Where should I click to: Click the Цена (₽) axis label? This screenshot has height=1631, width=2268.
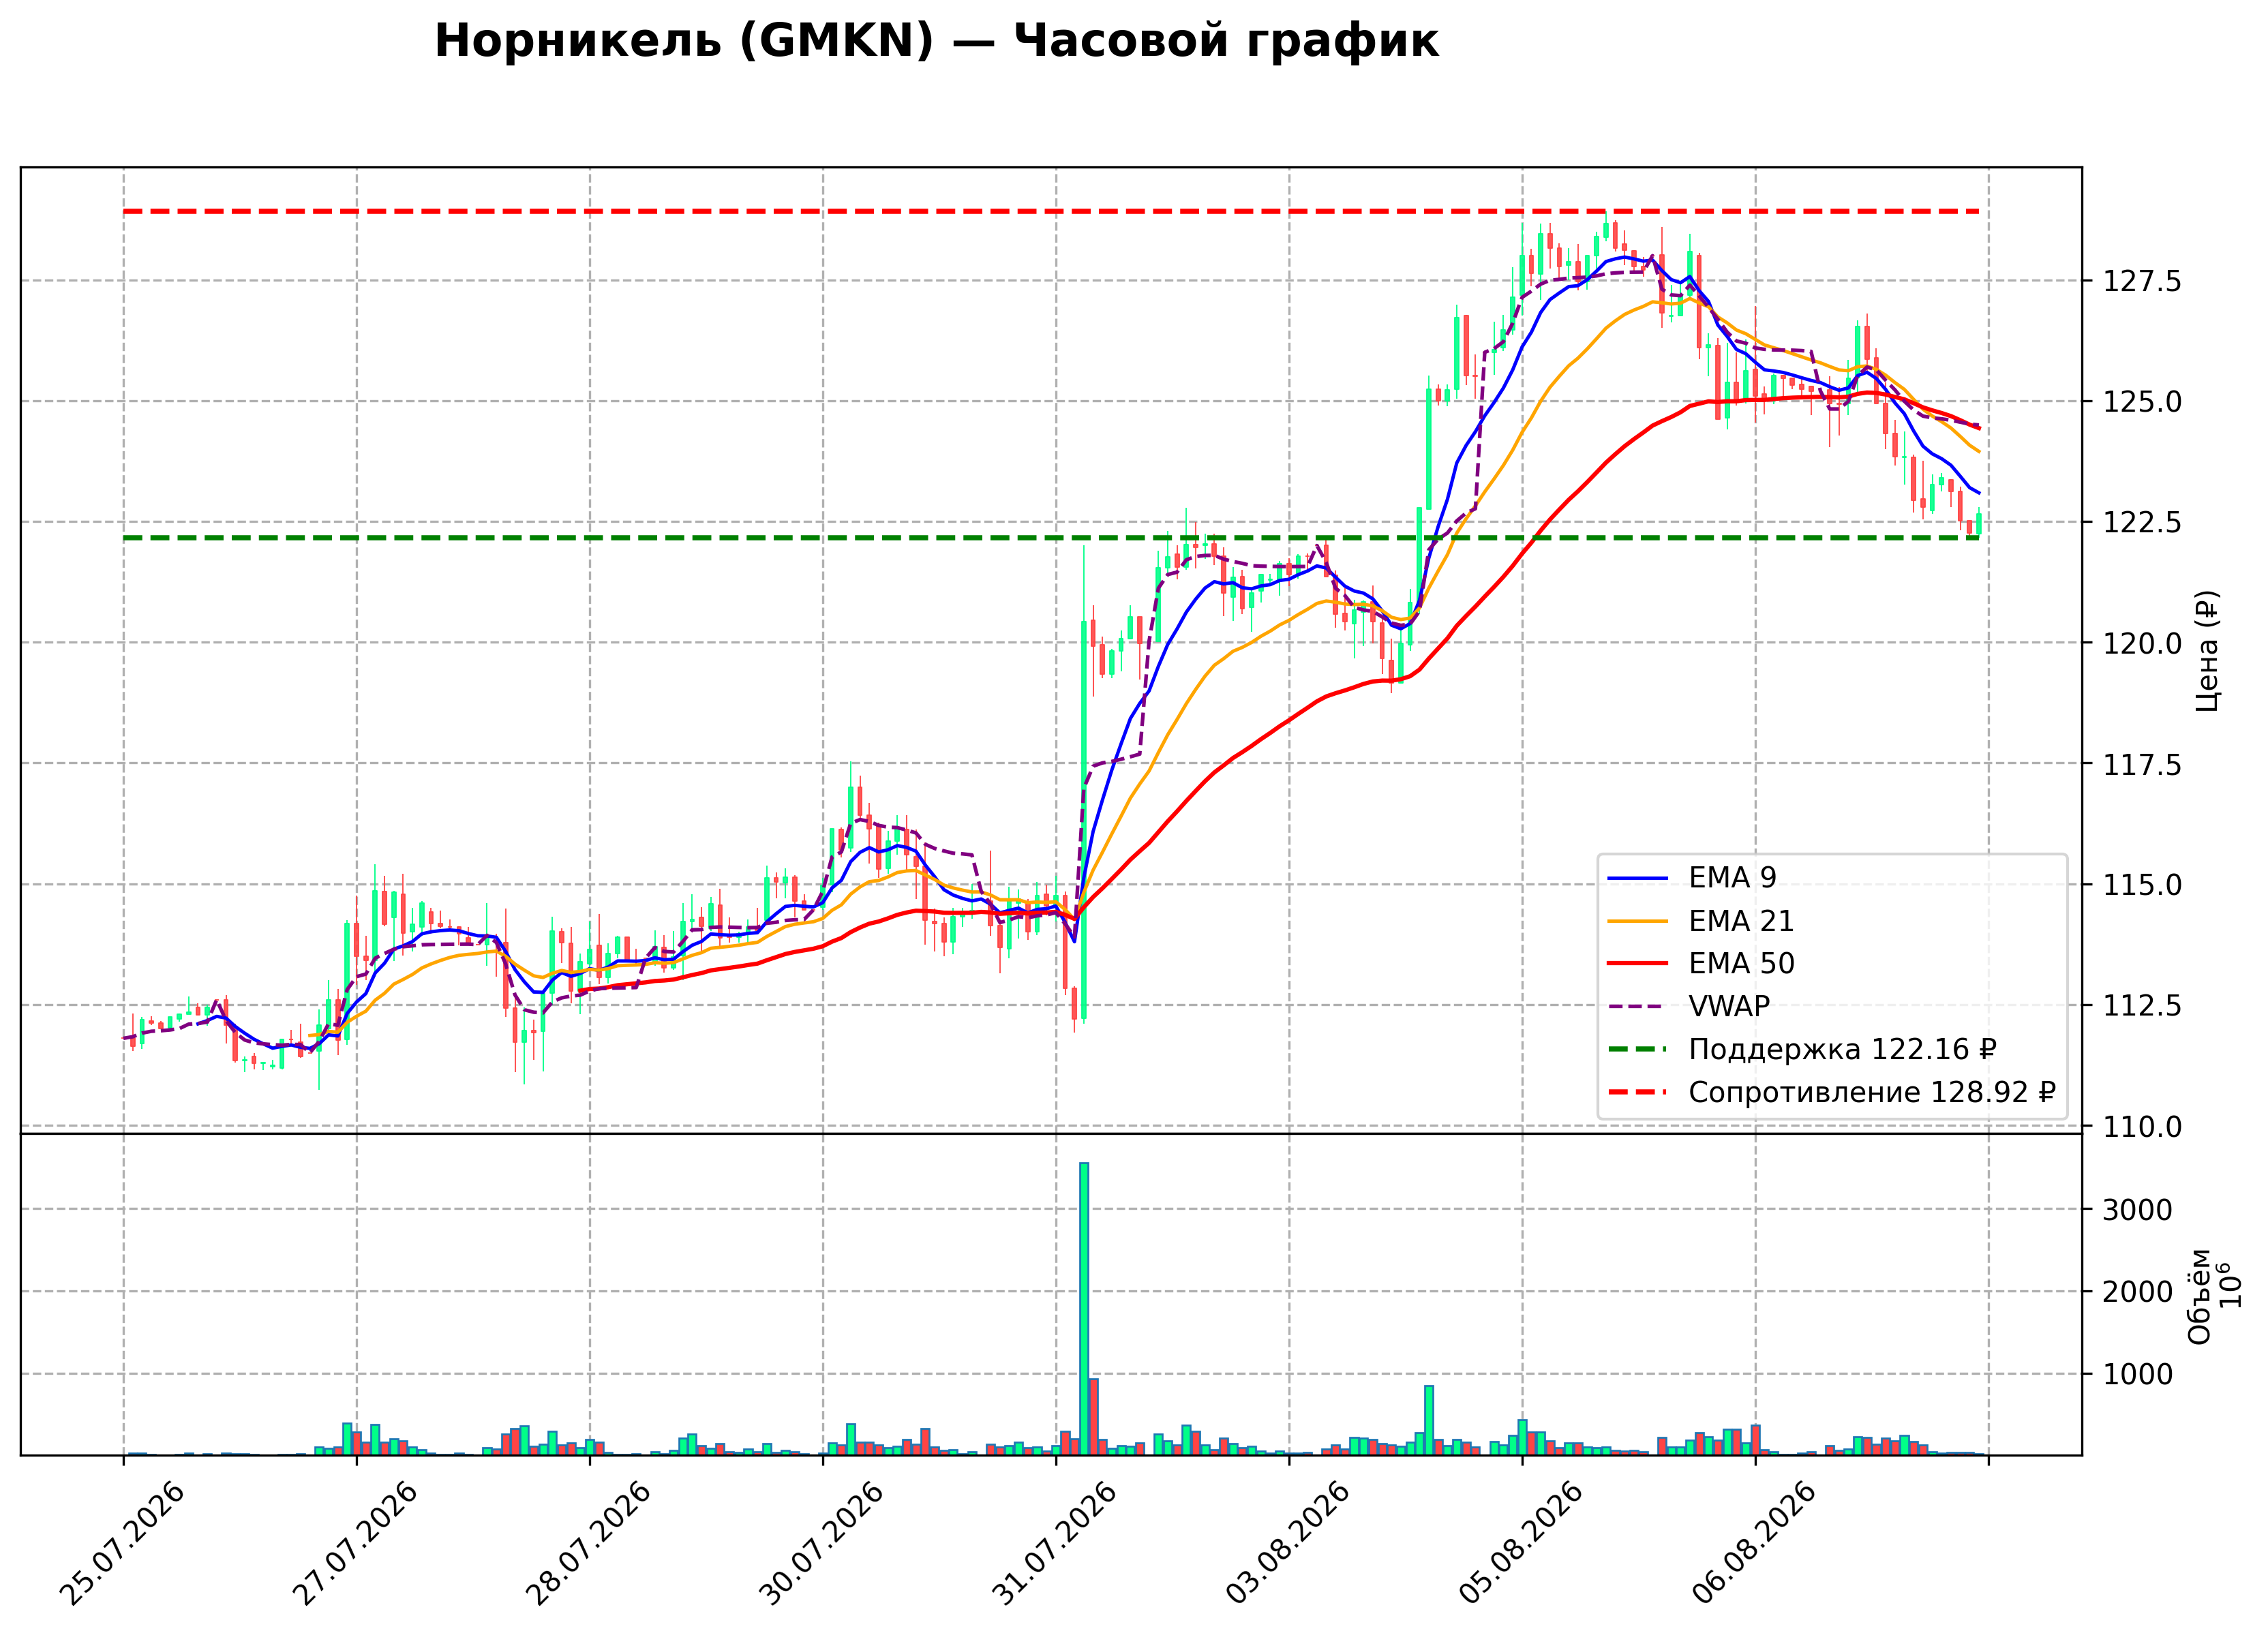click(x=2207, y=651)
